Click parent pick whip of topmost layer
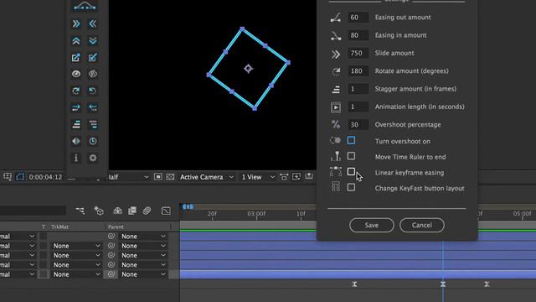The height and width of the screenshot is (302, 536). point(111,236)
